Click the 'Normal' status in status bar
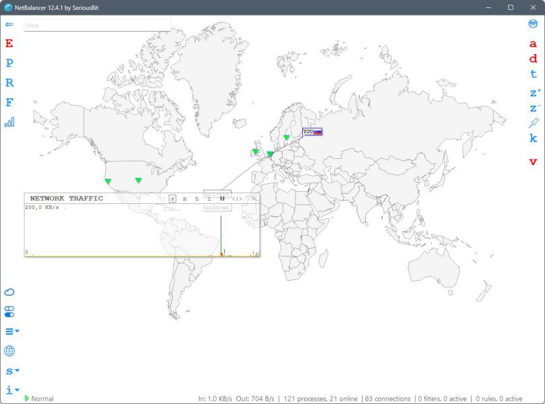545x404 pixels. [39, 399]
